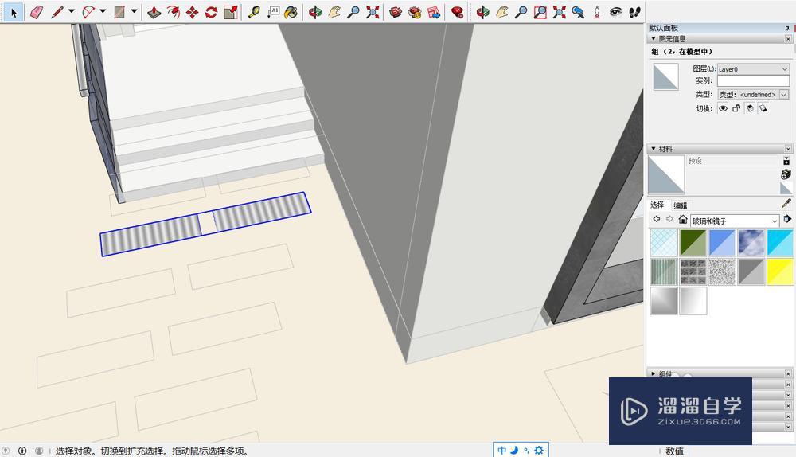Set material to default button

pyautogui.click(x=786, y=188)
